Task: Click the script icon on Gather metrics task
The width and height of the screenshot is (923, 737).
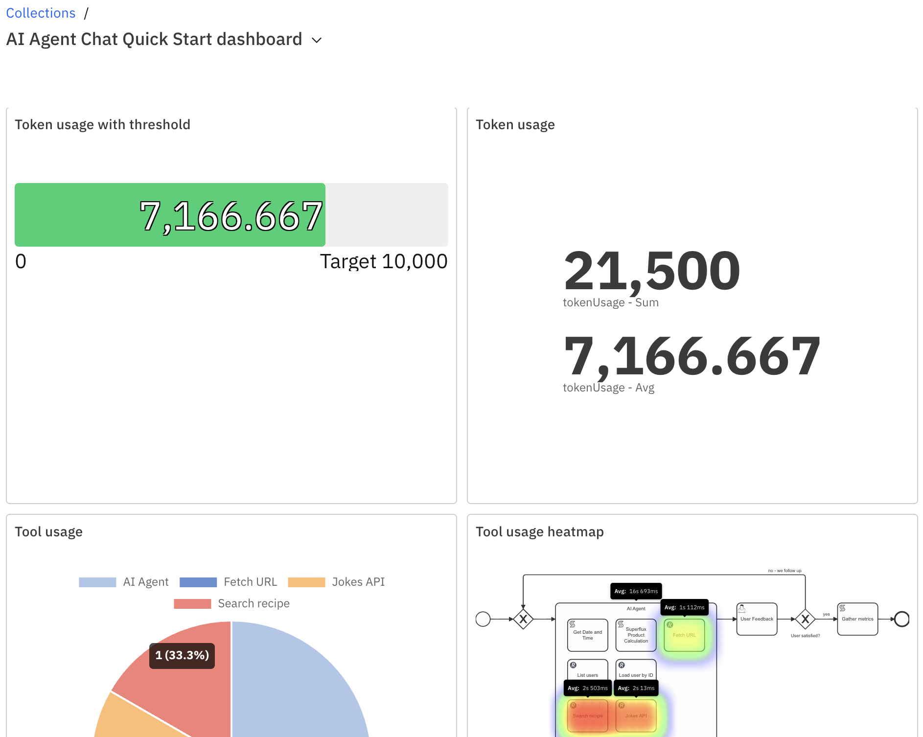Action: pyautogui.click(x=843, y=608)
